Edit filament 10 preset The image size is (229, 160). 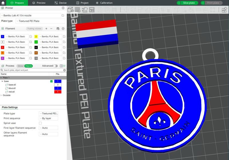click(64, 58)
